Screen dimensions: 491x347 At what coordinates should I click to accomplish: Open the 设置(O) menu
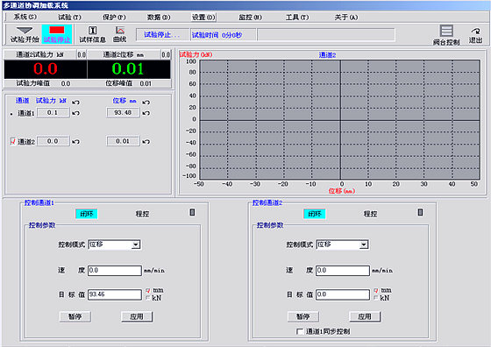coord(203,18)
